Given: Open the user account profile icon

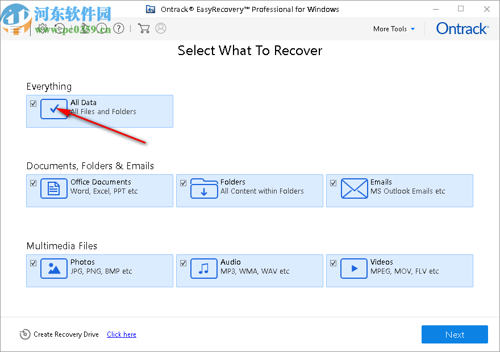Looking at the screenshot, I should pos(160,28).
